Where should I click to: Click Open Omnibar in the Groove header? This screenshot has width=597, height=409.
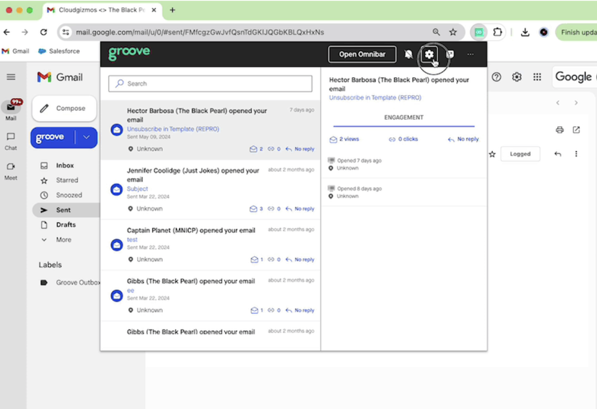(x=362, y=54)
